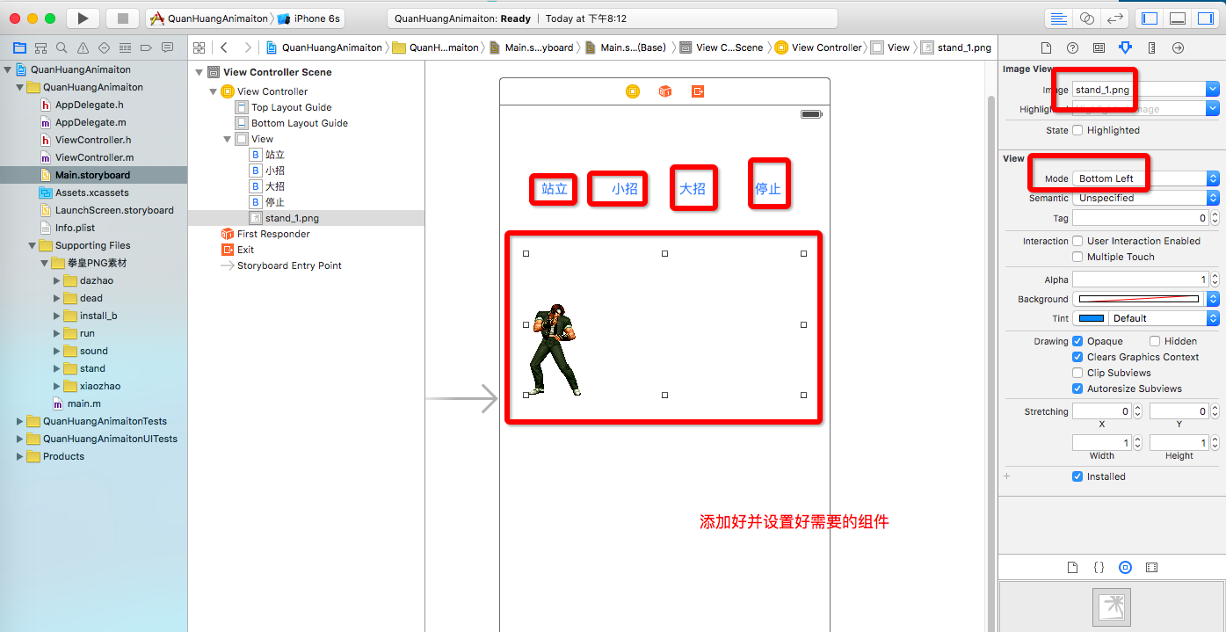Image resolution: width=1226 pixels, height=632 pixels.
Task: Show the Identity inspector
Action: pos(1099,47)
